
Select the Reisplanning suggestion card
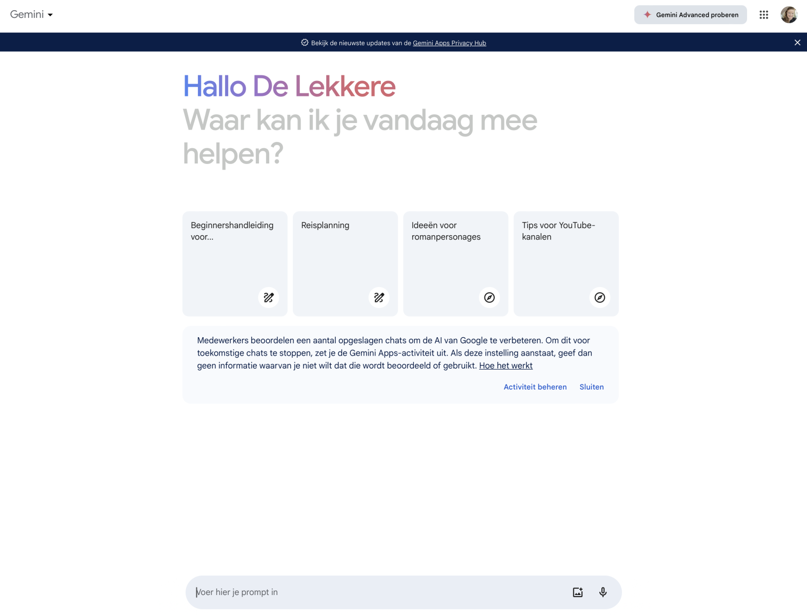[345, 263]
